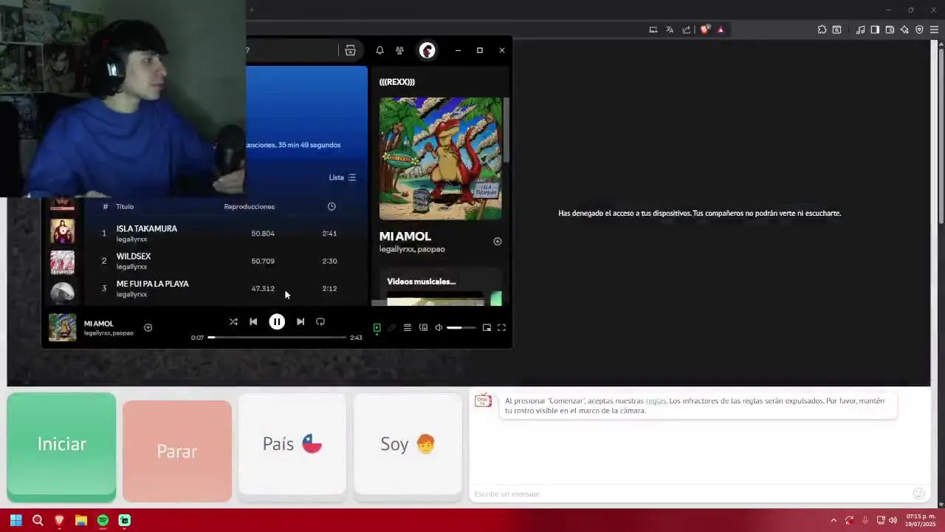The height and width of the screenshot is (532, 945).
Task: Sort tracks by Reproducciones column
Action: (249, 206)
